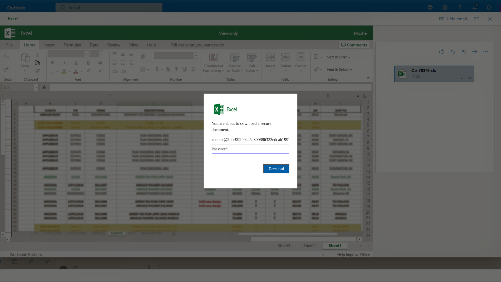
Task: Toggle Strikethrough formatting
Action: click(100, 63)
